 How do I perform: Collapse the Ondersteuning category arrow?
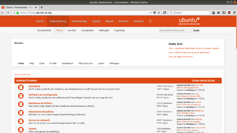tap(218, 81)
